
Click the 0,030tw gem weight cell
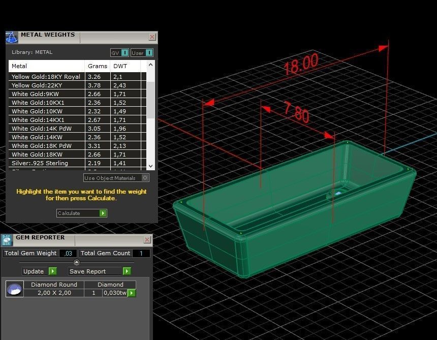[115, 293]
